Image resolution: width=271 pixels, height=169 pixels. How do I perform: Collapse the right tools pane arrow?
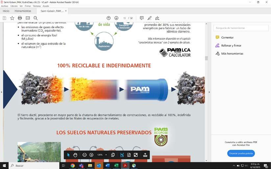(x=209, y=92)
